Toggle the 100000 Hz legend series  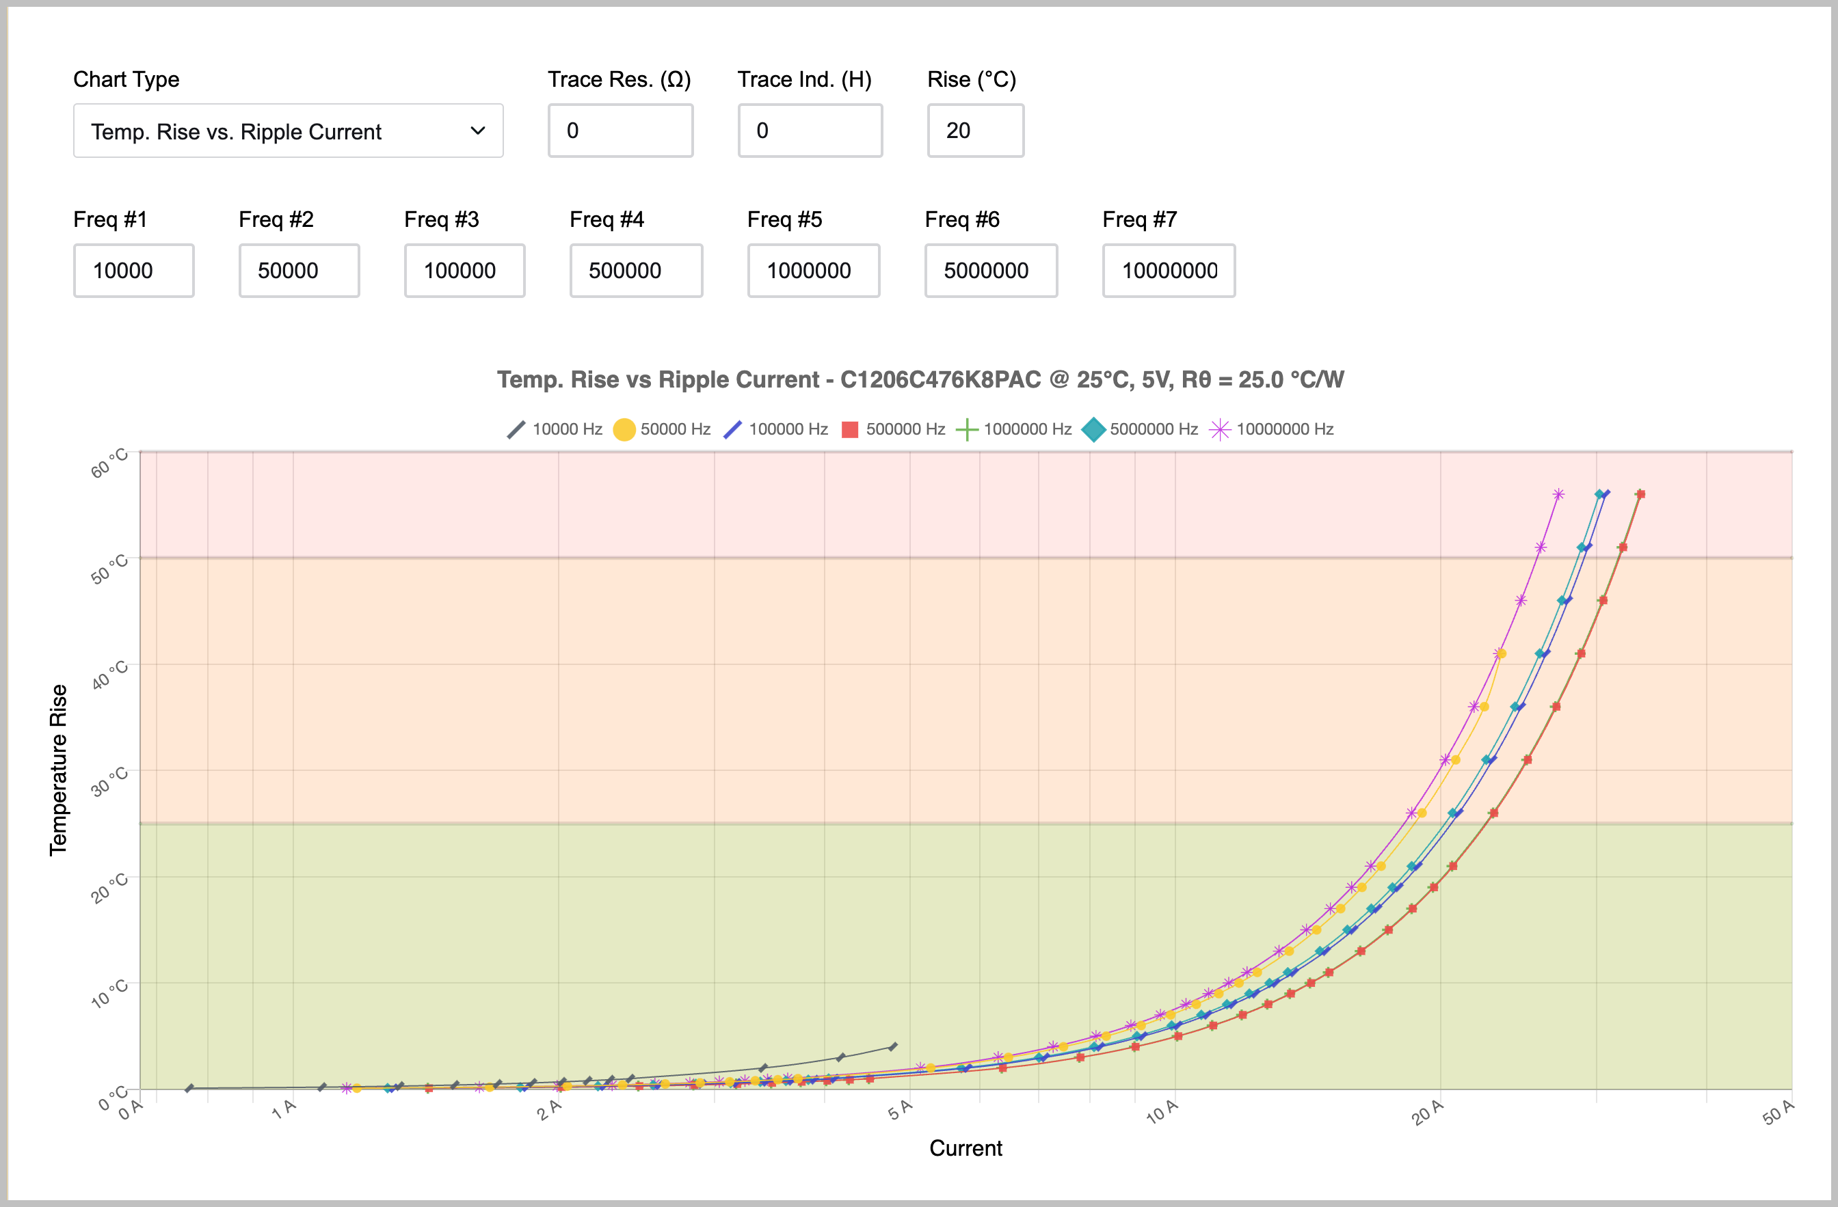pos(775,429)
